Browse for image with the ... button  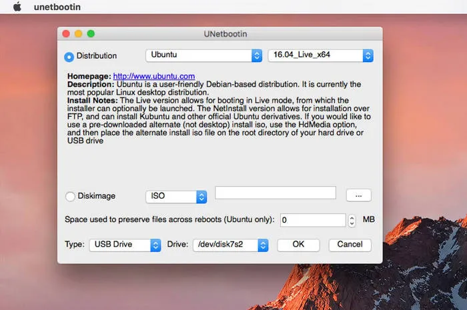358,196
